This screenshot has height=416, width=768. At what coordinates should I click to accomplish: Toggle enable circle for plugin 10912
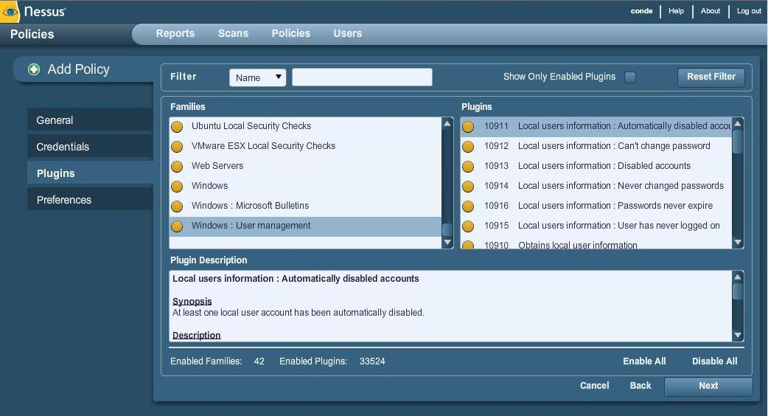[x=468, y=147]
